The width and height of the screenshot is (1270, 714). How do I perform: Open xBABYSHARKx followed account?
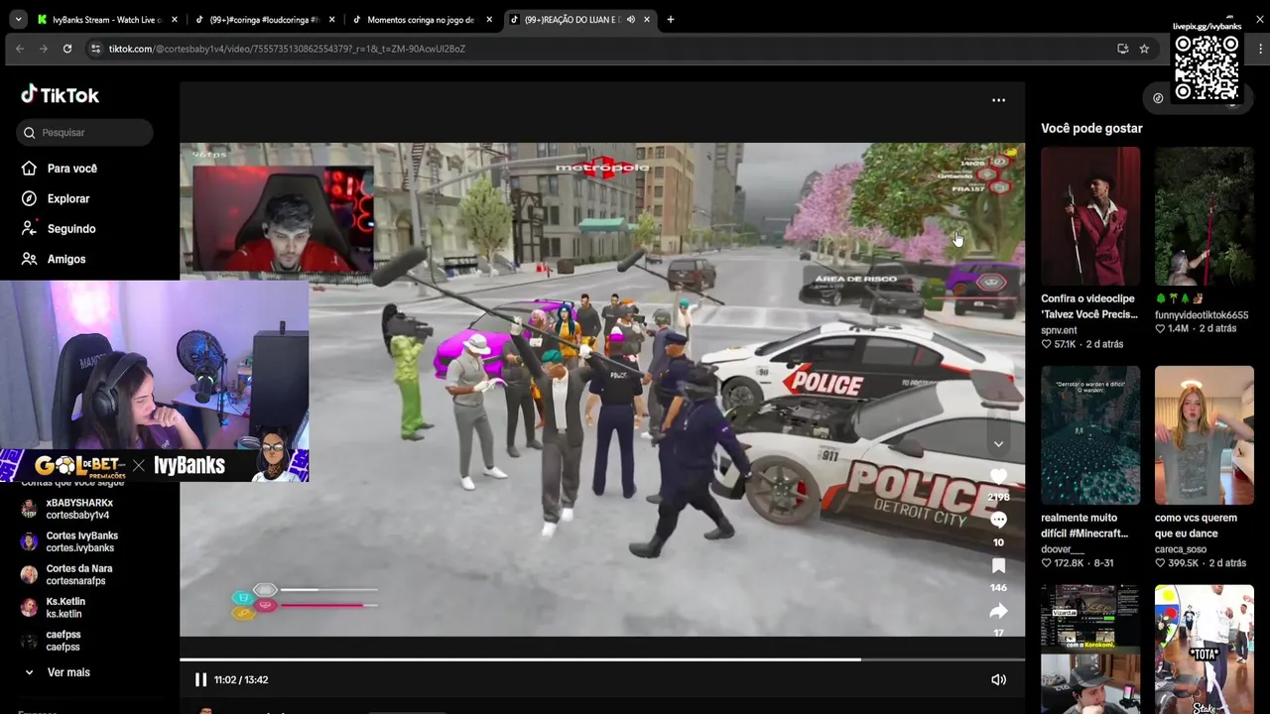pyautogui.click(x=79, y=509)
